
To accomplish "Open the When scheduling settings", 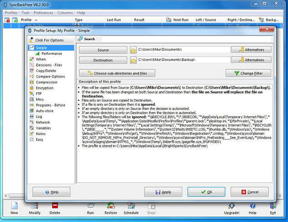I will pyautogui.click(x=38, y=59).
